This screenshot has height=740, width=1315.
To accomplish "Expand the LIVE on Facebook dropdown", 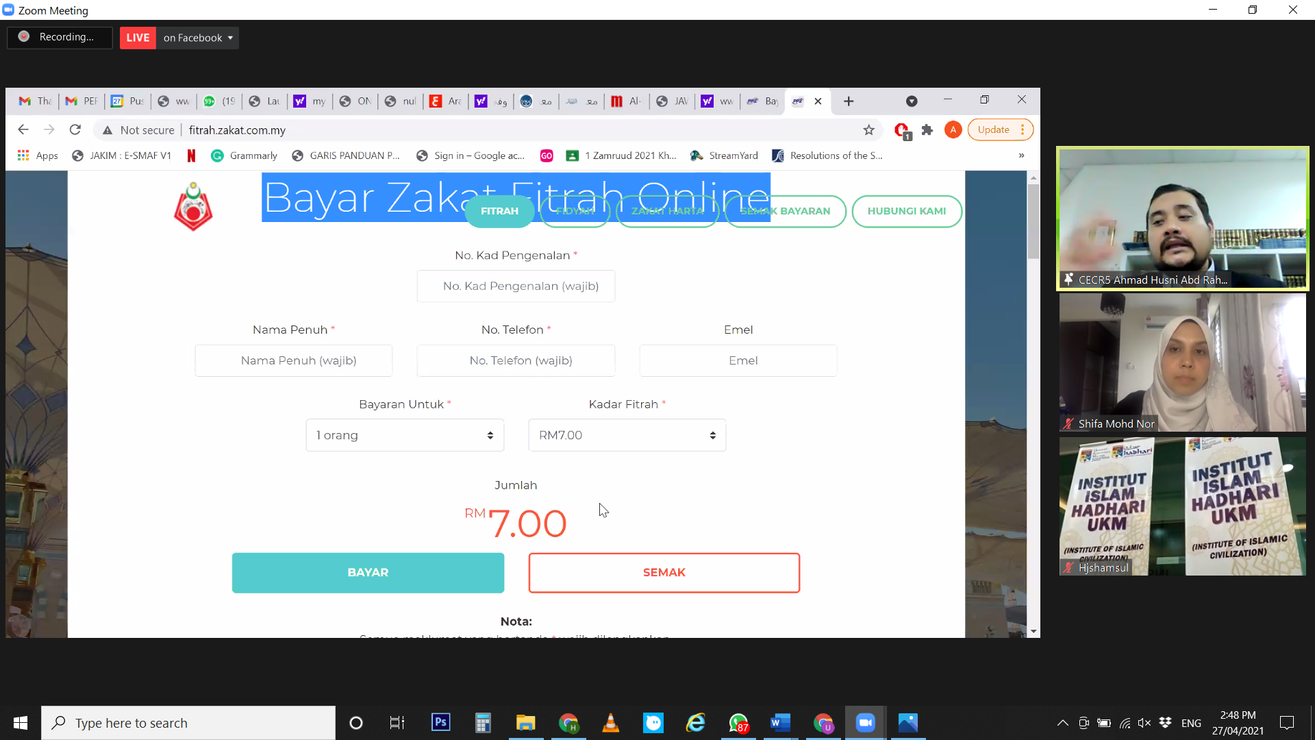I will (230, 38).
